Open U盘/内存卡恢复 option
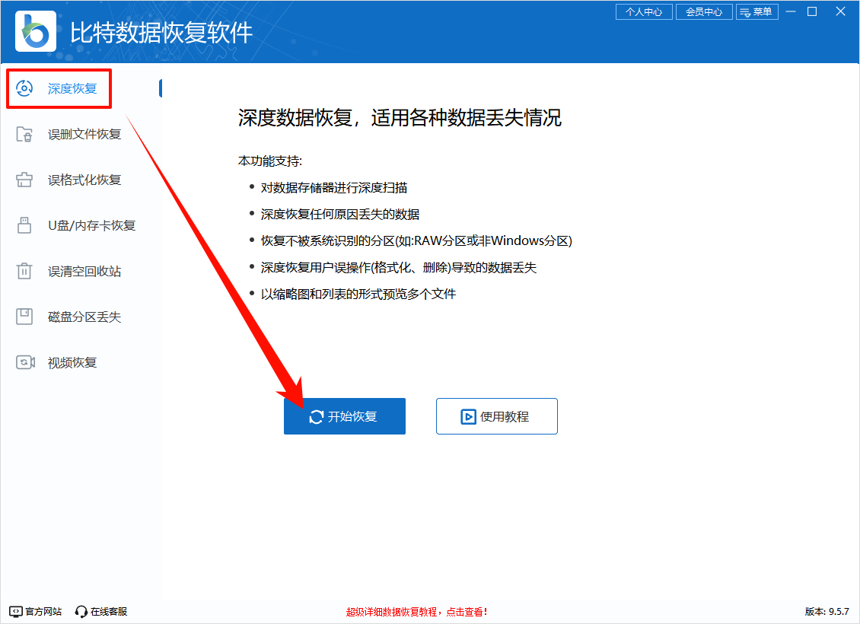 point(91,225)
